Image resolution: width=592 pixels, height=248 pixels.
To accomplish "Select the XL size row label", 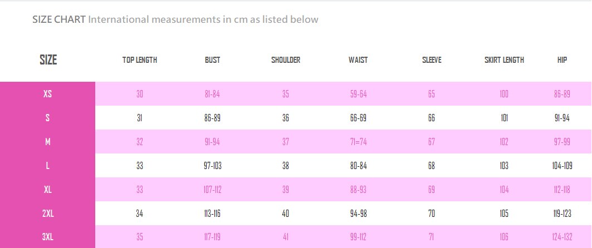I will tap(47, 190).
